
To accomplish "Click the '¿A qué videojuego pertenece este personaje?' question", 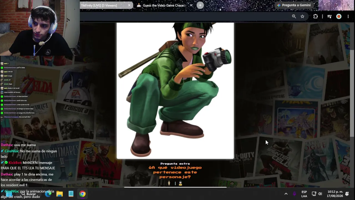I will [175, 172].
